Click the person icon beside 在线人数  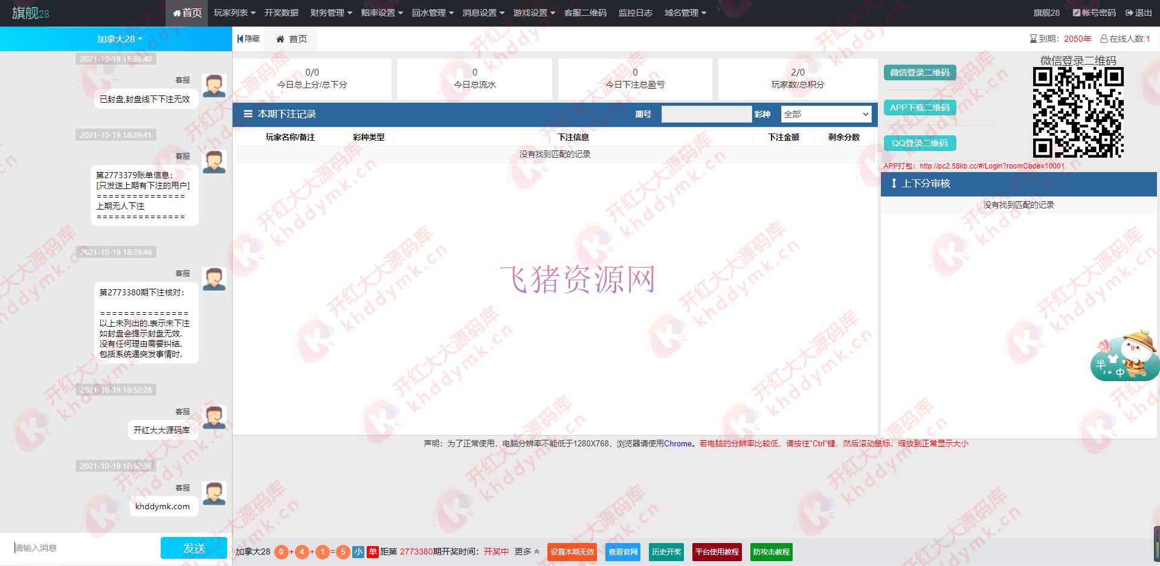(x=1104, y=38)
